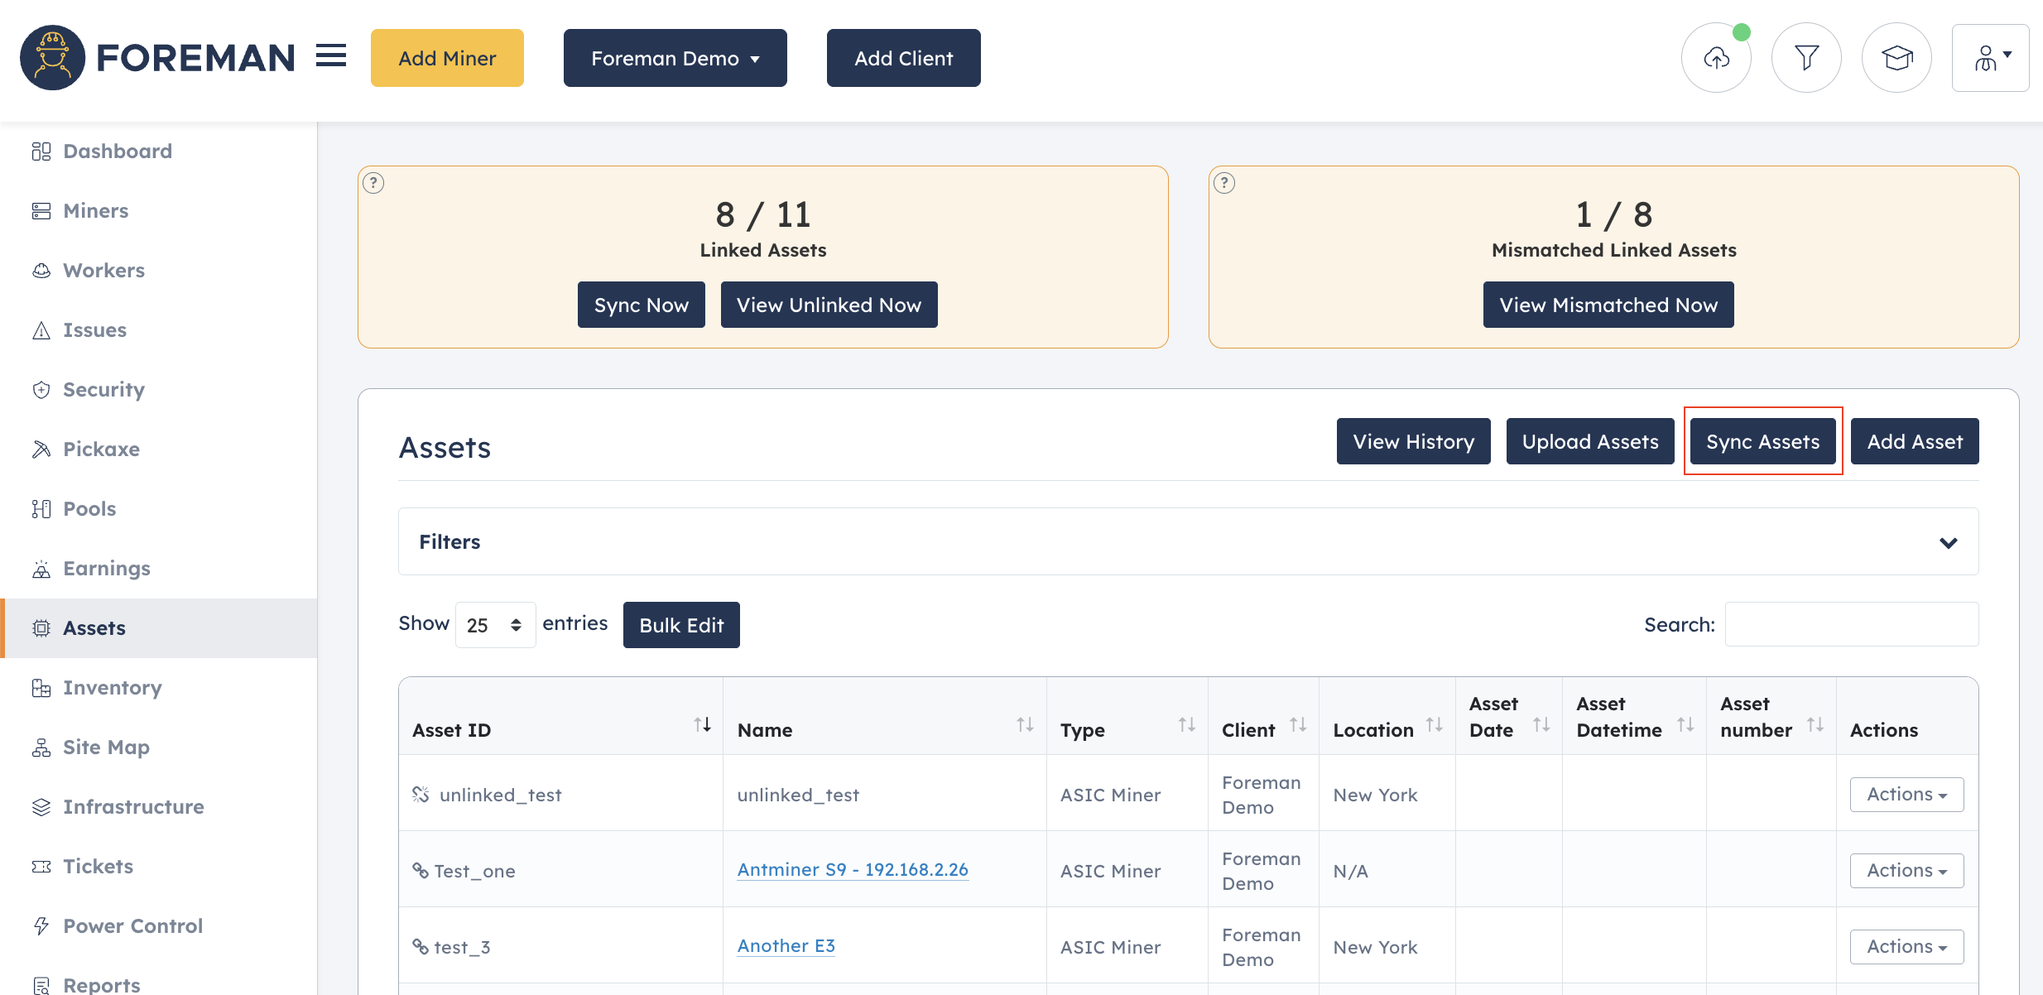This screenshot has width=2043, height=995.
Task: Toggle the hamburger sidebar menu icon
Action: [x=331, y=56]
